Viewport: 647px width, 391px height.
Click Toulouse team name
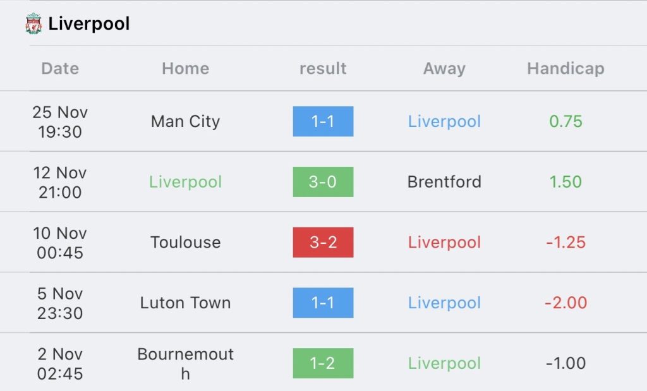tap(185, 242)
